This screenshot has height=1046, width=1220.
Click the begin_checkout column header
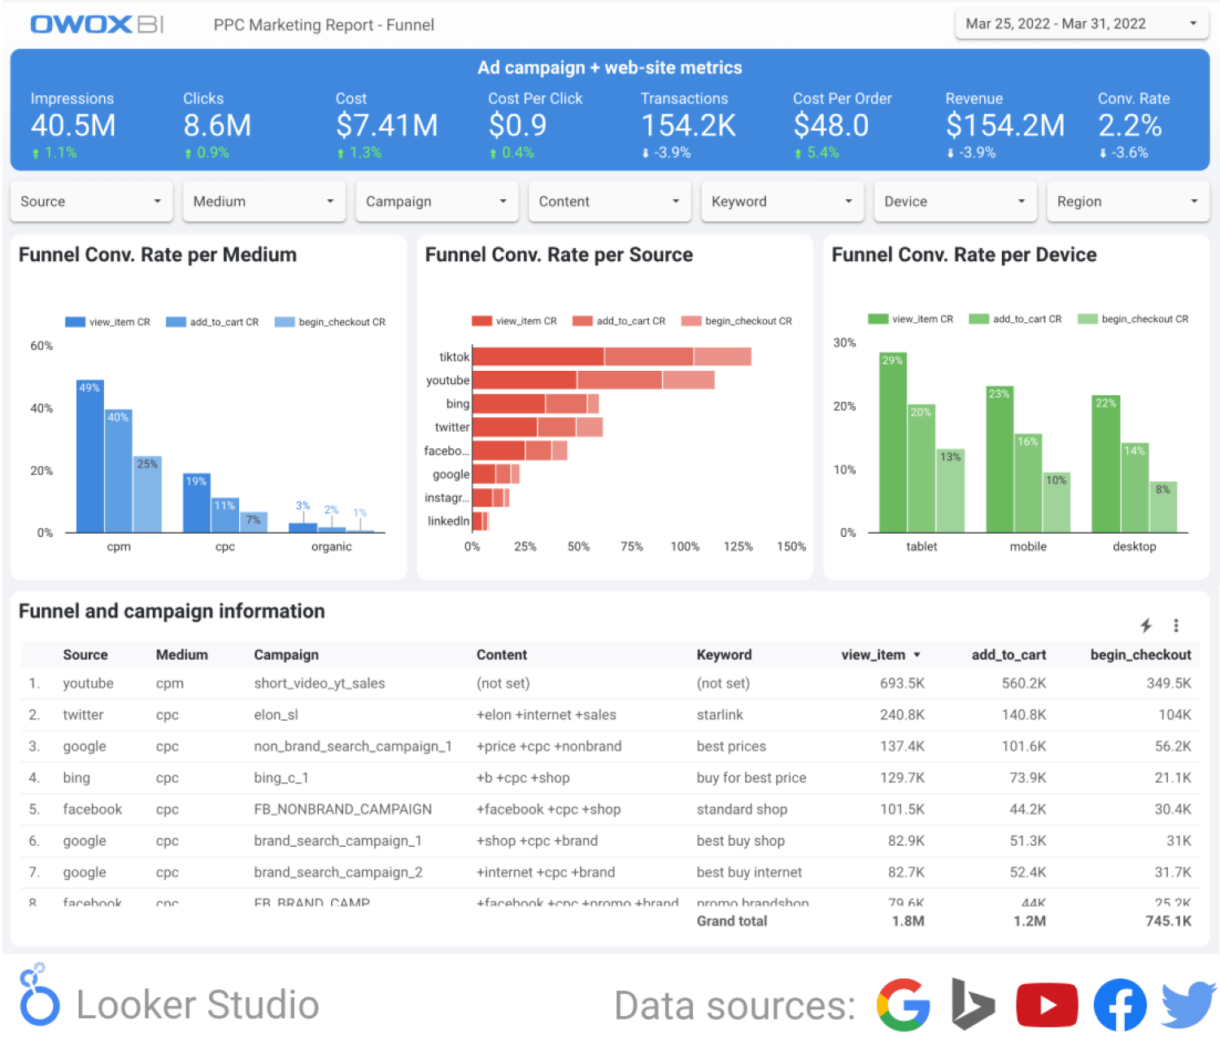click(x=1140, y=655)
